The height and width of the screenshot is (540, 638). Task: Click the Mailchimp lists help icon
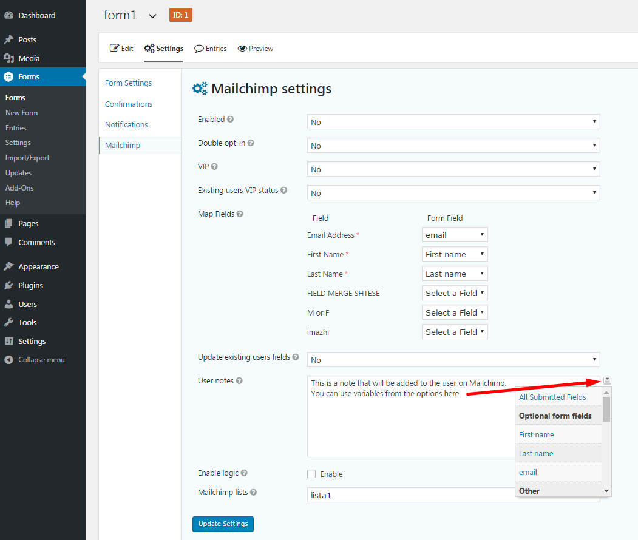tap(253, 493)
